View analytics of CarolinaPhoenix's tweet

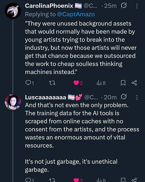(x=101, y=83)
